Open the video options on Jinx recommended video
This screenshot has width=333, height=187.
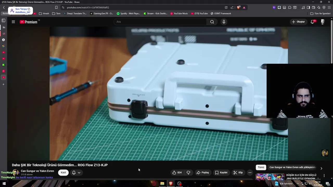324,176
